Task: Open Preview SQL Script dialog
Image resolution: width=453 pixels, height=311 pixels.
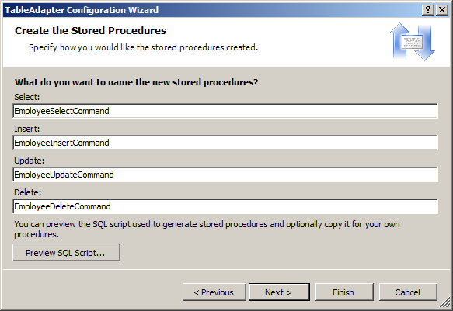Action: coord(66,253)
